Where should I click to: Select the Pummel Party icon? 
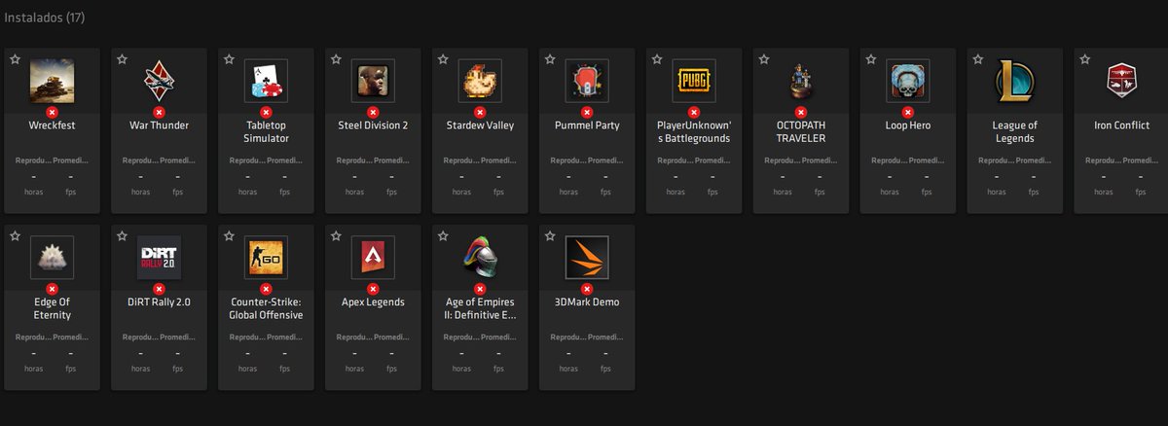pos(587,81)
